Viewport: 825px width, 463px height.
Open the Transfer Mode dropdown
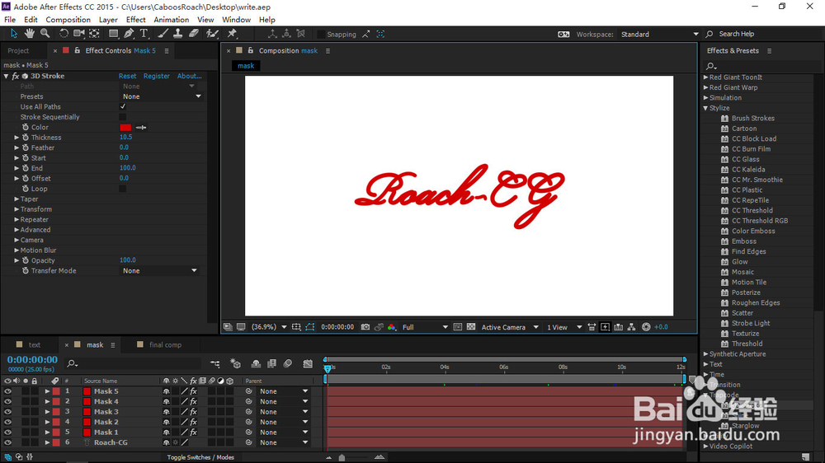point(160,271)
